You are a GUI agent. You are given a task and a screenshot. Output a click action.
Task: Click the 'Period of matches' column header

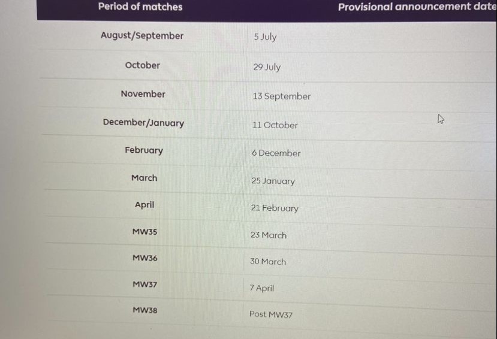pos(140,7)
